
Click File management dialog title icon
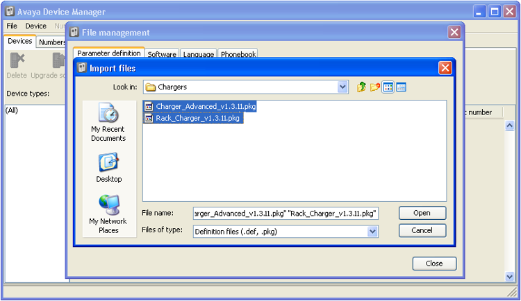coord(74,32)
